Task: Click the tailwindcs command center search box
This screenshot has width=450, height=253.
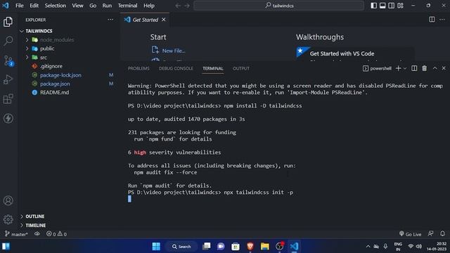Action: [x=279, y=6]
